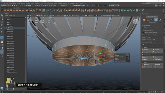Create a polygon sphere from the shelf
The image size is (165, 93).
pyautogui.click(x=5, y=10)
